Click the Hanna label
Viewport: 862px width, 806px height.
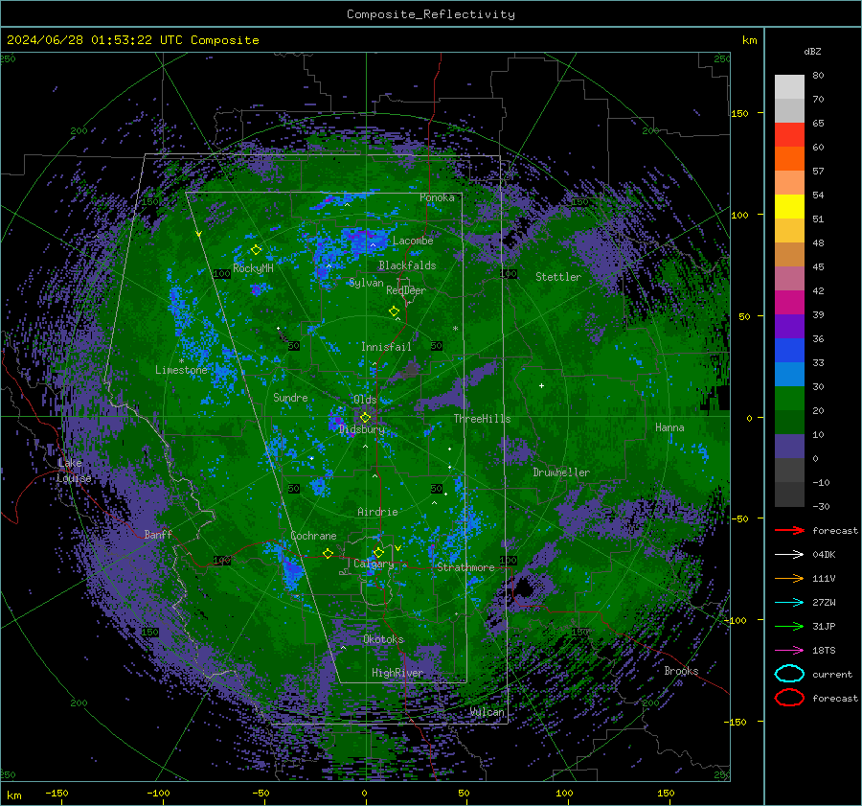coord(669,427)
